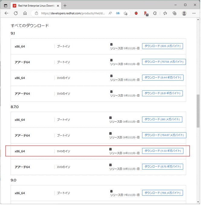Download 9.0 x86_64 boot ISO (766 MB)
This screenshot has width=201, height=205.
tap(162, 193)
